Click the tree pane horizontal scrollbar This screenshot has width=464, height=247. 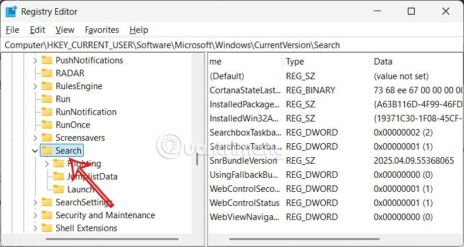pyautogui.click(x=112, y=239)
